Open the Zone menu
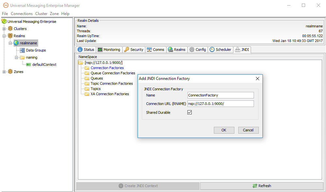 [54, 13]
